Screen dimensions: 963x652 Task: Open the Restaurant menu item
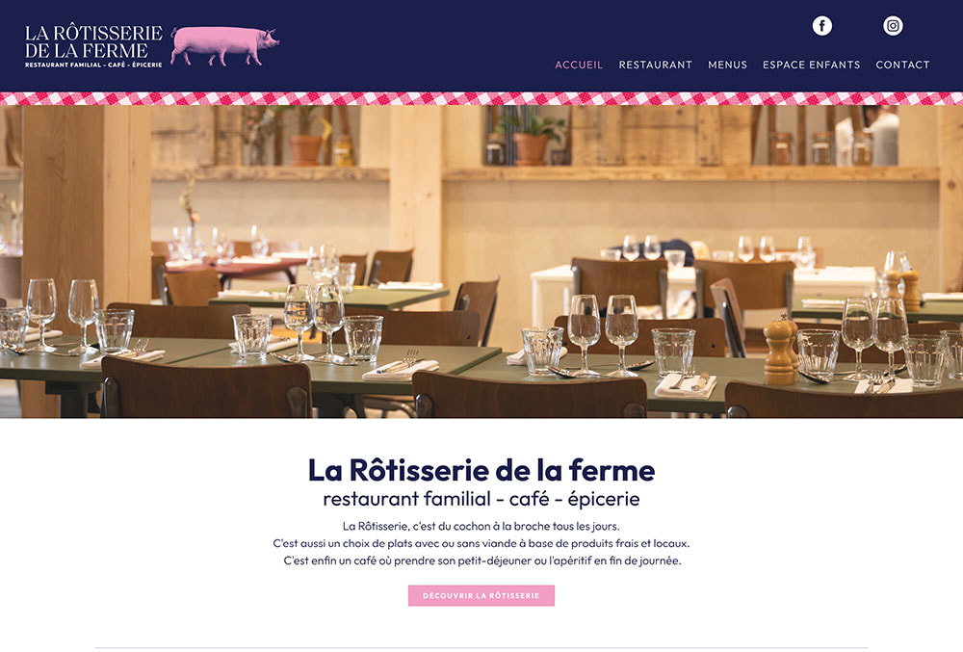(655, 65)
